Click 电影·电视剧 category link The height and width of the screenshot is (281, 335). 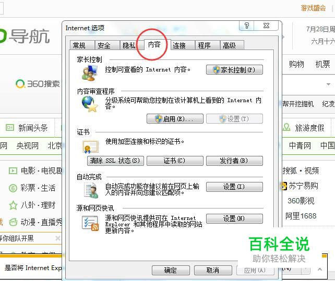tap(41, 170)
